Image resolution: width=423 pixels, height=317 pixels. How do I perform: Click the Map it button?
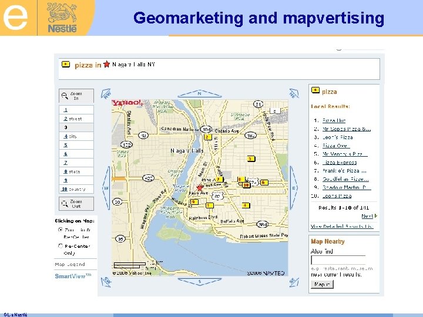click(x=322, y=284)
